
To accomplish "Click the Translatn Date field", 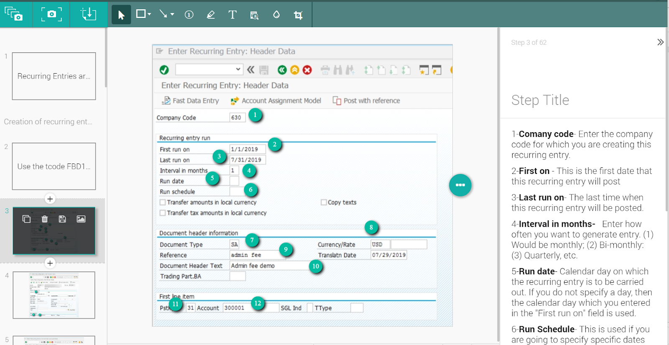I will [x=388, y=255].
